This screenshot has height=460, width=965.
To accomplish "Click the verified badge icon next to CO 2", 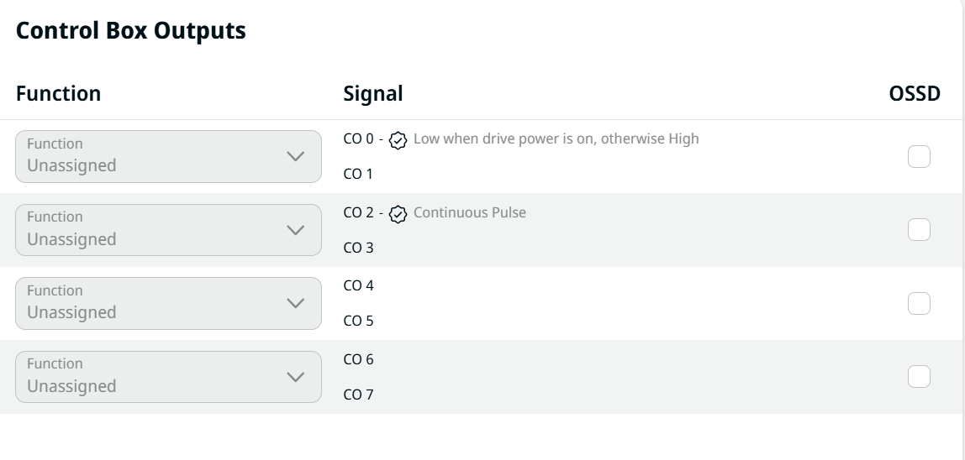I will [x=398, y=215].
